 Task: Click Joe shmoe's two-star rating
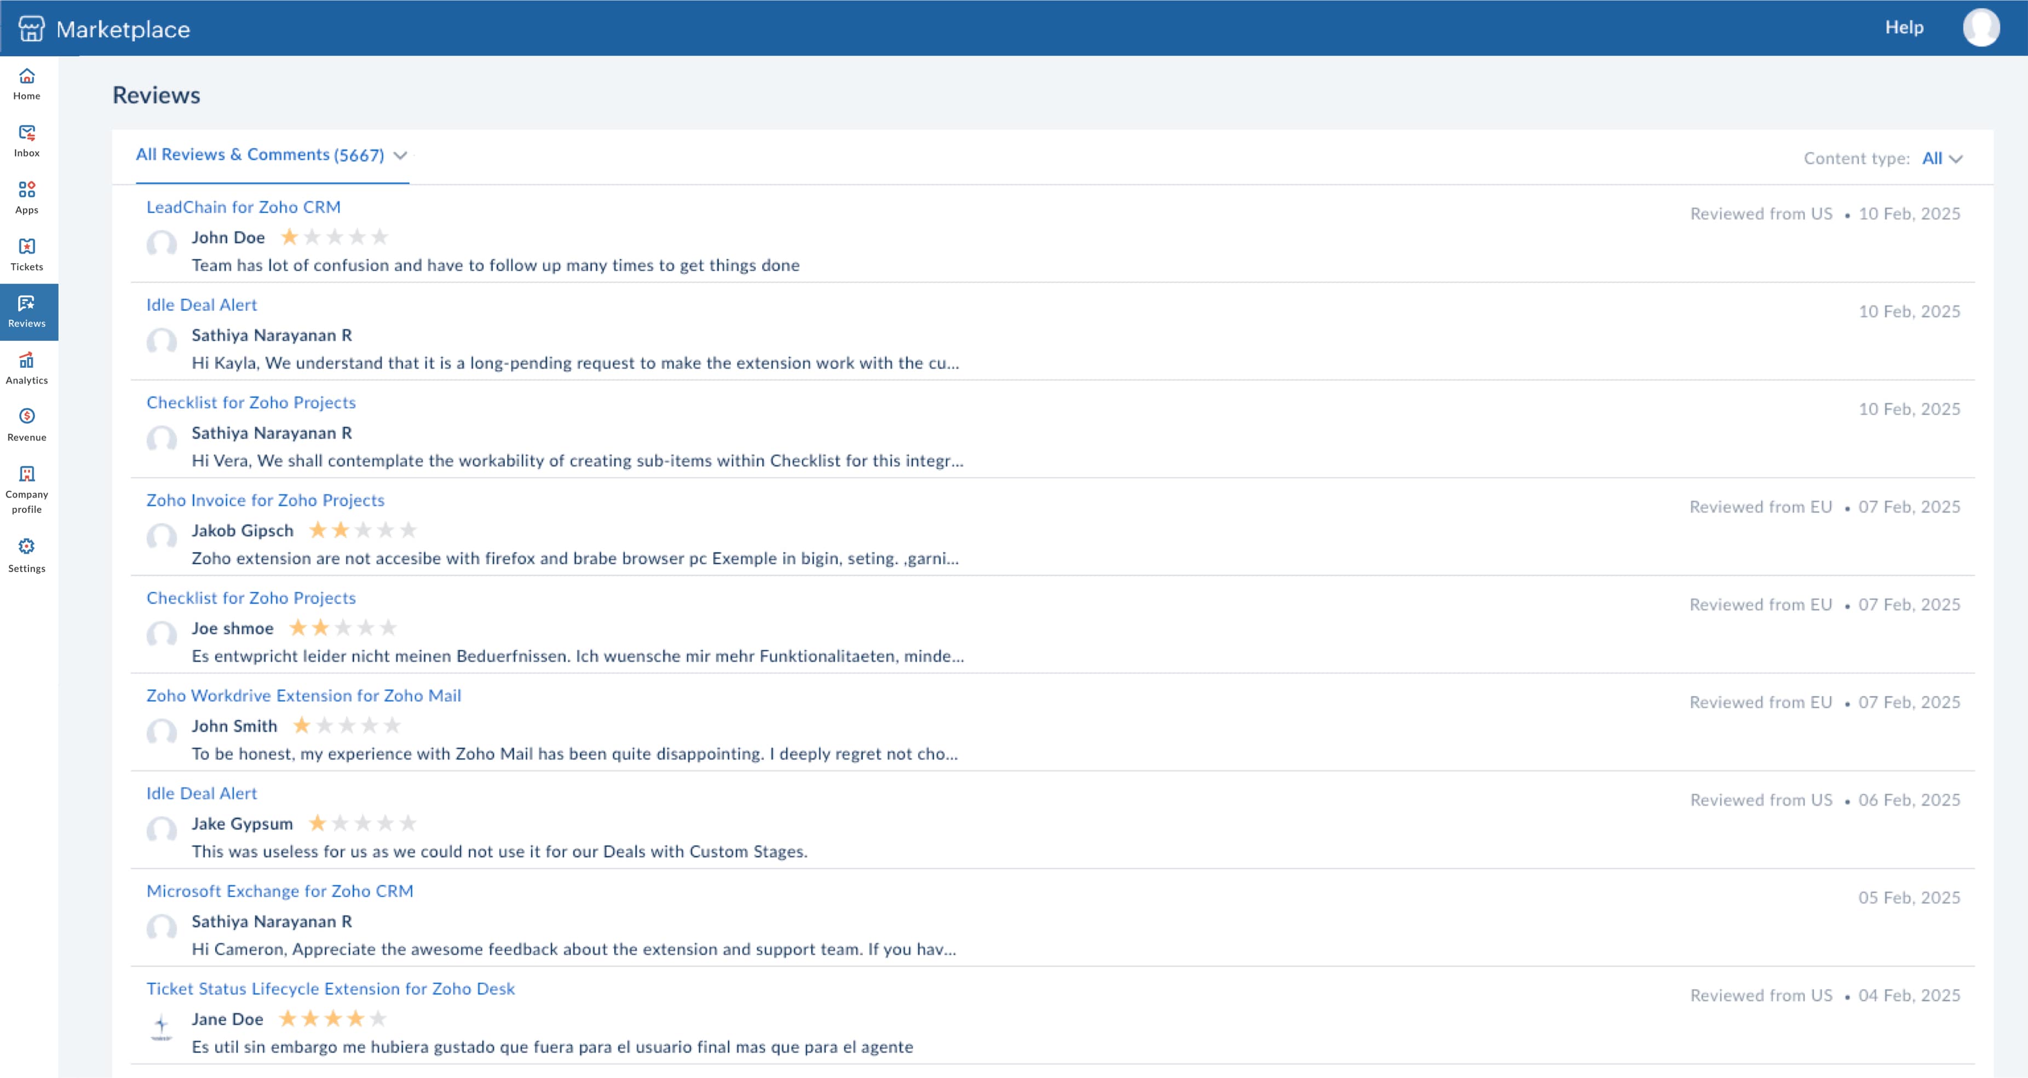343,628
